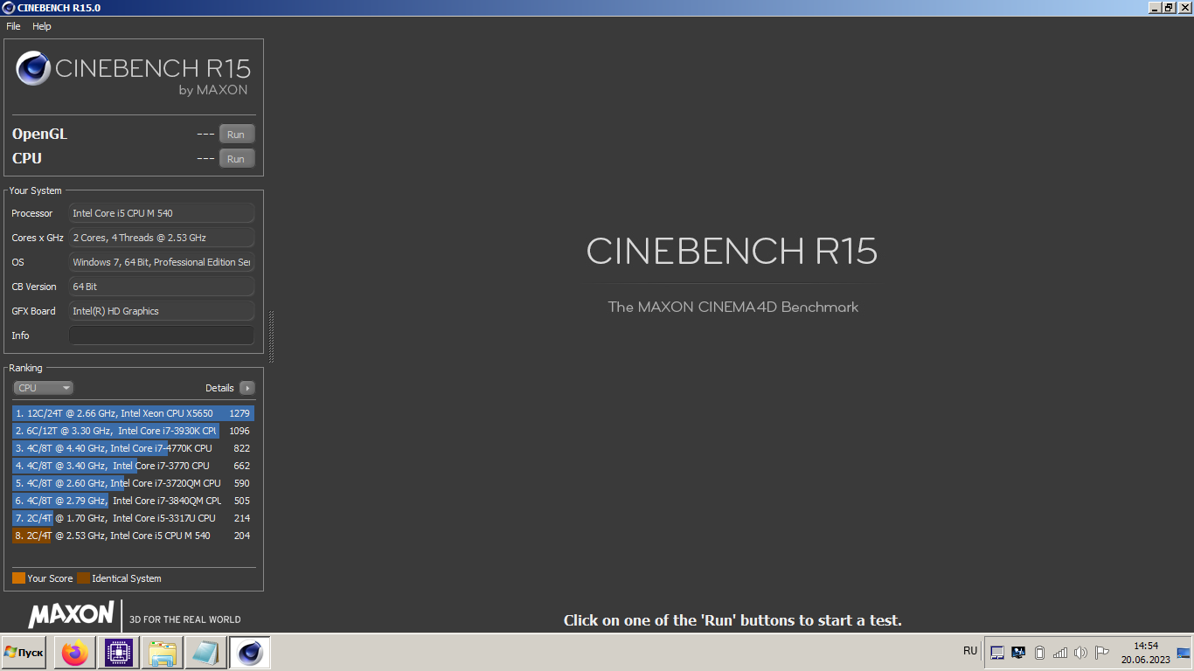1194x671 pixels.
Task: Select ranking row Intel Core i7-4770K
Action: tap(133, 448)
